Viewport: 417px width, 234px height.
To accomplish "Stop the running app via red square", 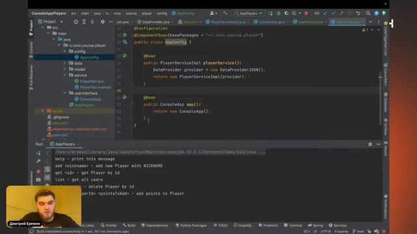I will 306,13.
